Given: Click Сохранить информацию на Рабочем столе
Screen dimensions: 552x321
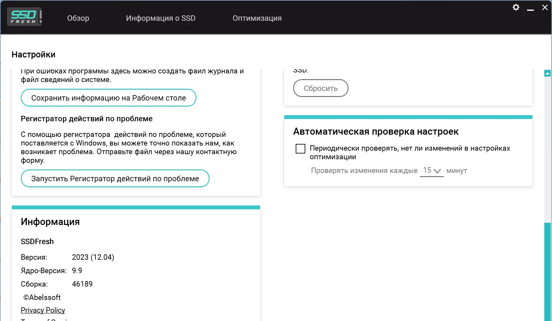Looking at the screenshot, I should [108, 98].
